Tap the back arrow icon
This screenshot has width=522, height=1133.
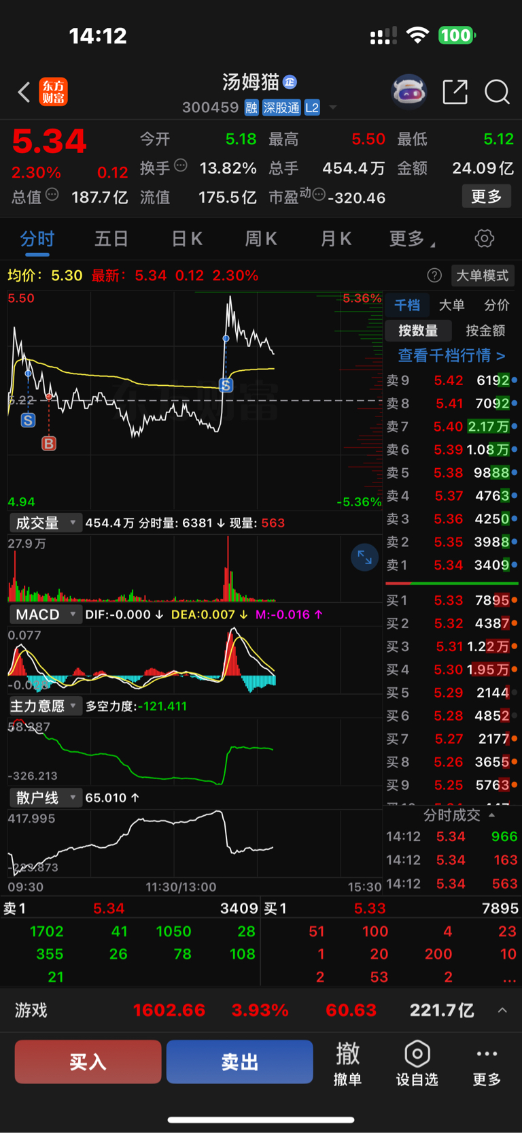[24, 92]
